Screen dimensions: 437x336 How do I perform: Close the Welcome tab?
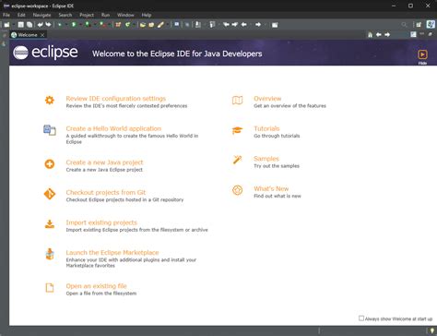42,35
